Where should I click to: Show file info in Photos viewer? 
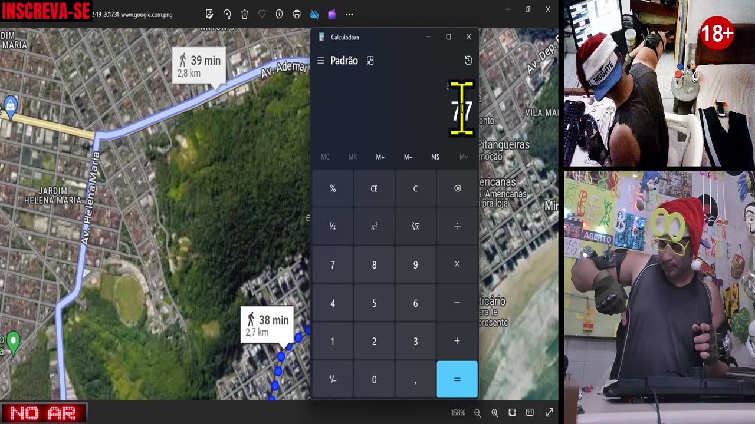click(279, 14)
